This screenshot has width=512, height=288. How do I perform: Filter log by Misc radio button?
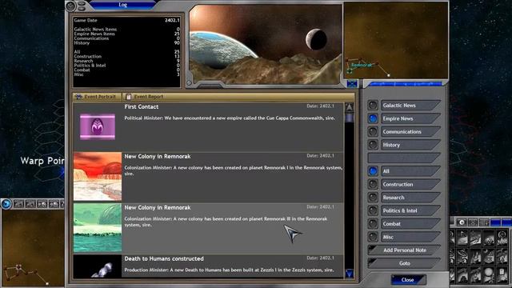372,237
